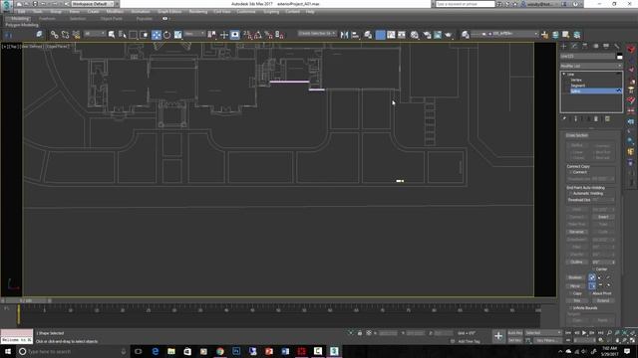
Task: Open the Utilities tab in command panel
Action: [617, 47]
